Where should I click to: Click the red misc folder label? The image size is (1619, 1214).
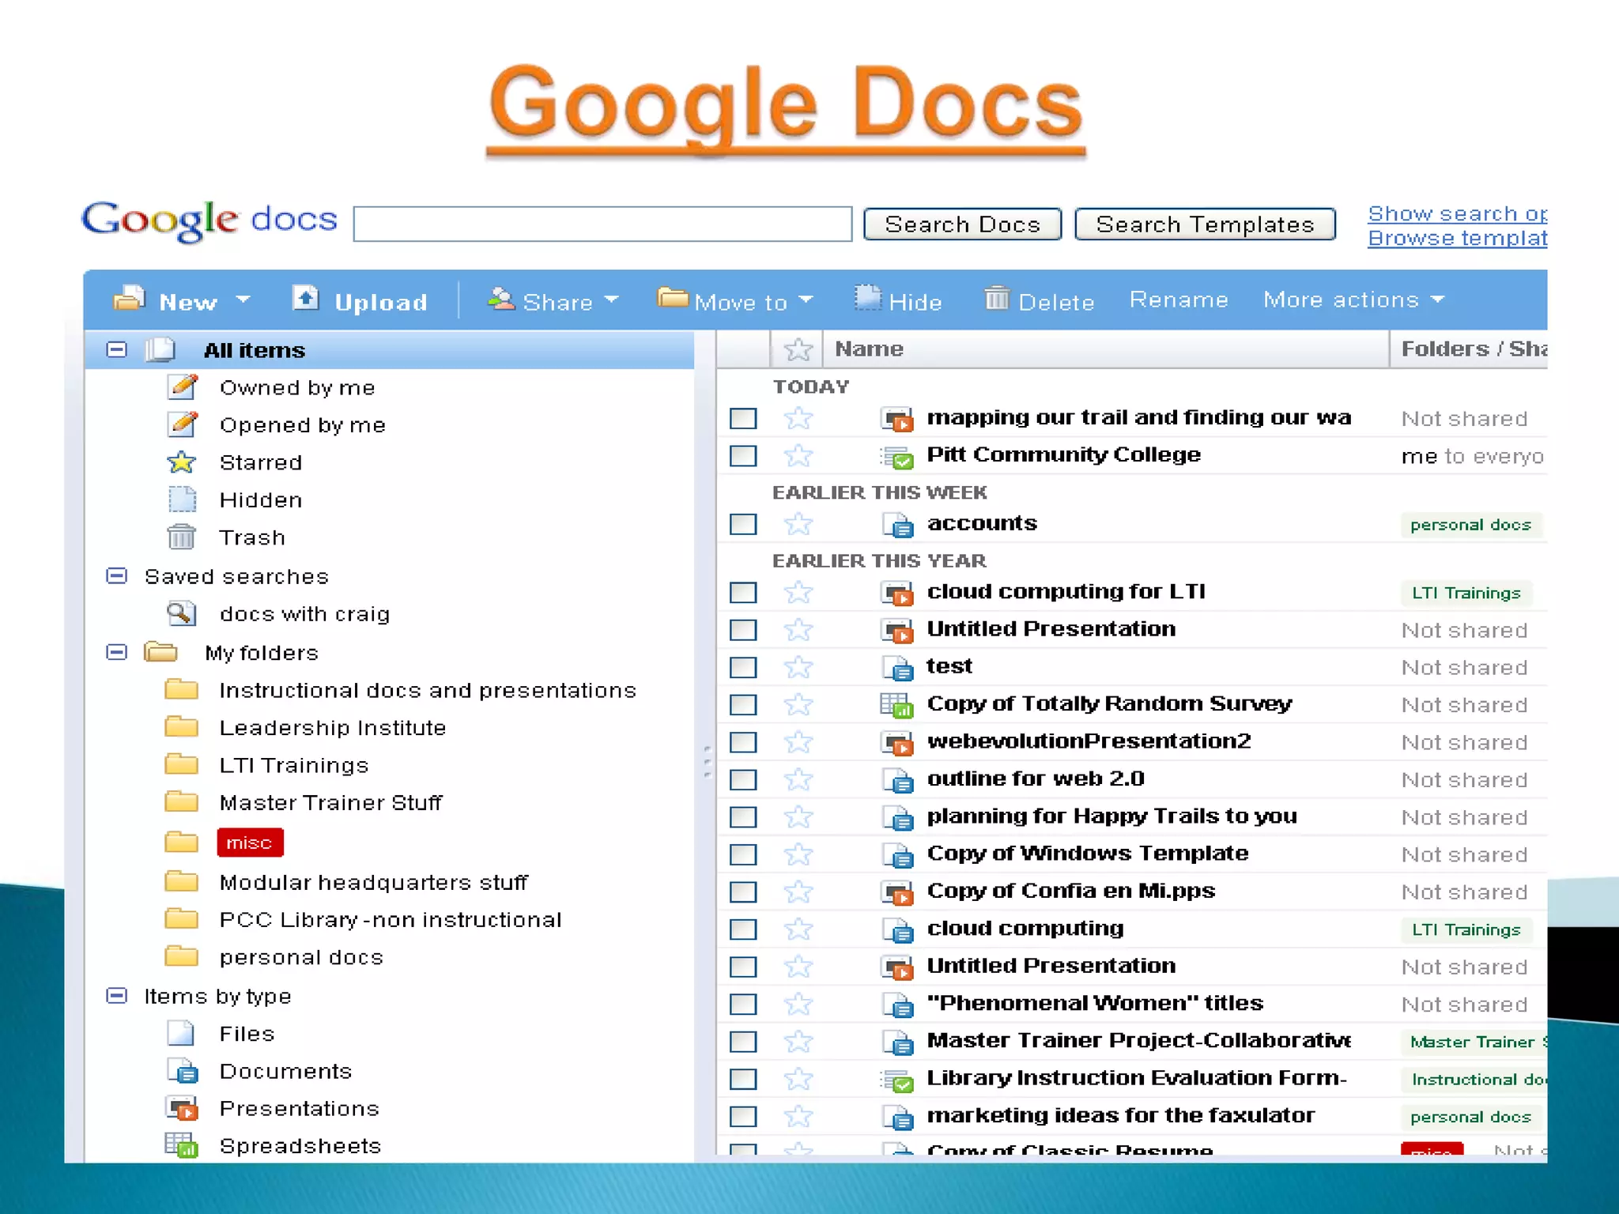pyautogui.click(x=249, y=843)
